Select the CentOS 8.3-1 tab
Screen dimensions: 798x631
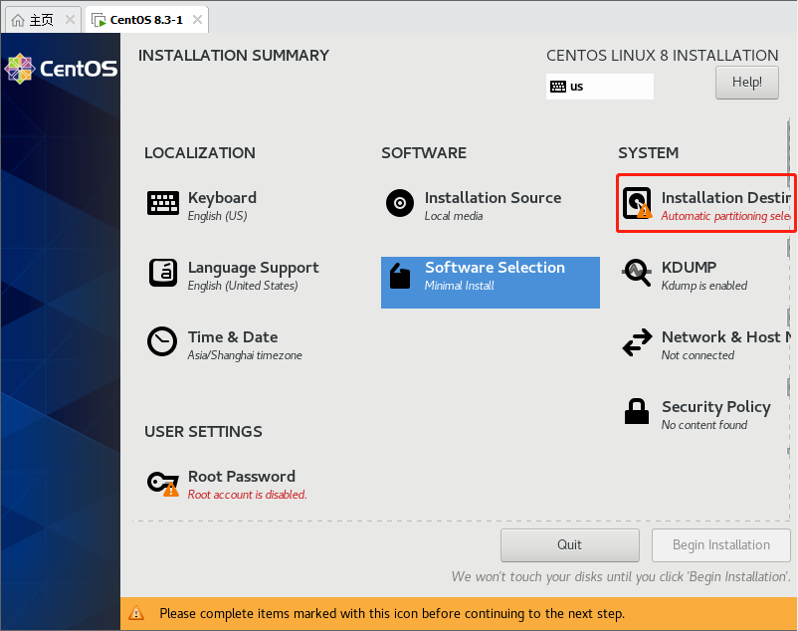146,20
